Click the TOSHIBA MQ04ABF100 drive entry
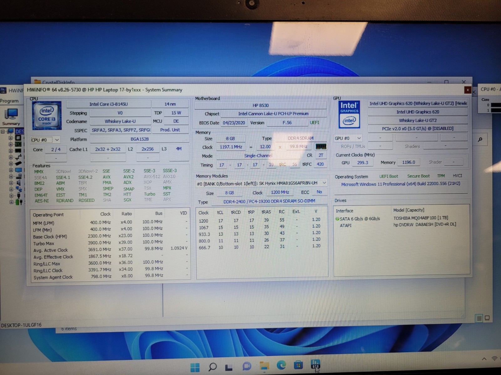Screen dimensions: 501x375 point(421,218)
